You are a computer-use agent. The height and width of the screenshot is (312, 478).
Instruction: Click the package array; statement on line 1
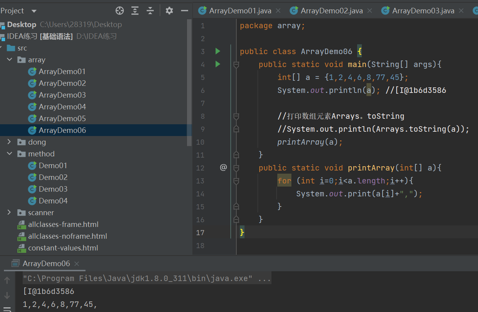[272, 25]
